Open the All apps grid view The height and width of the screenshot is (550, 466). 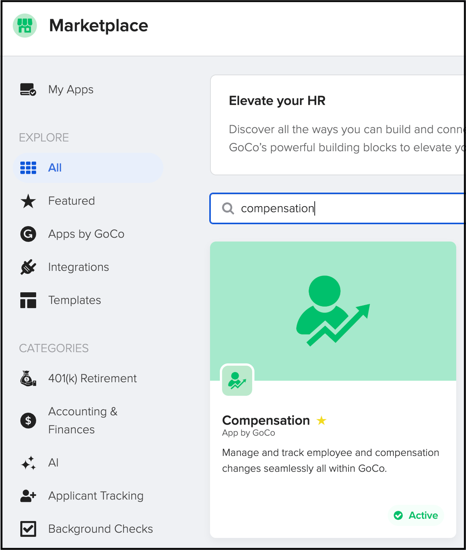click(88, 168)
